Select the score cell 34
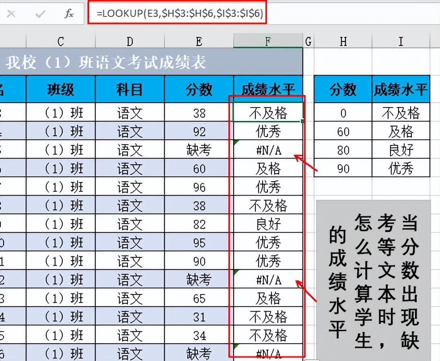 coord(199,335)
